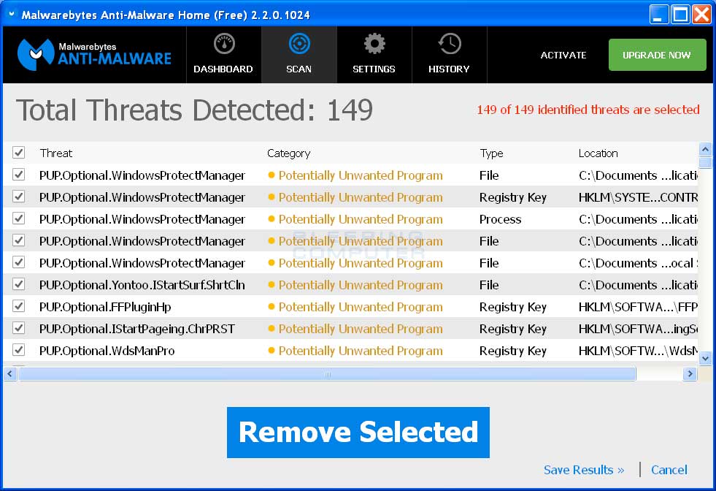716x491 pixels.
Task: Click the Location column header
Action: click(598, 153)
